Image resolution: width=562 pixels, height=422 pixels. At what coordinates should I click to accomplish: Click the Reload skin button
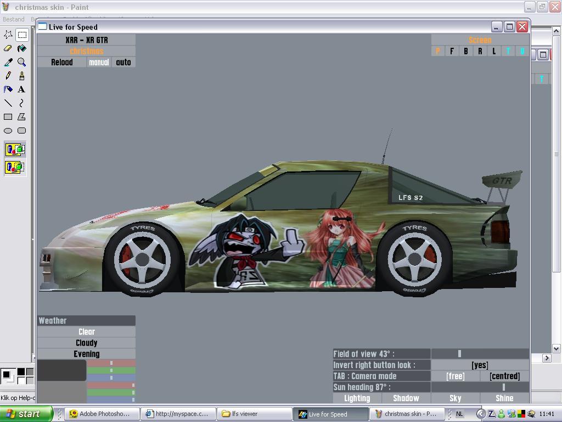point(61,62)
